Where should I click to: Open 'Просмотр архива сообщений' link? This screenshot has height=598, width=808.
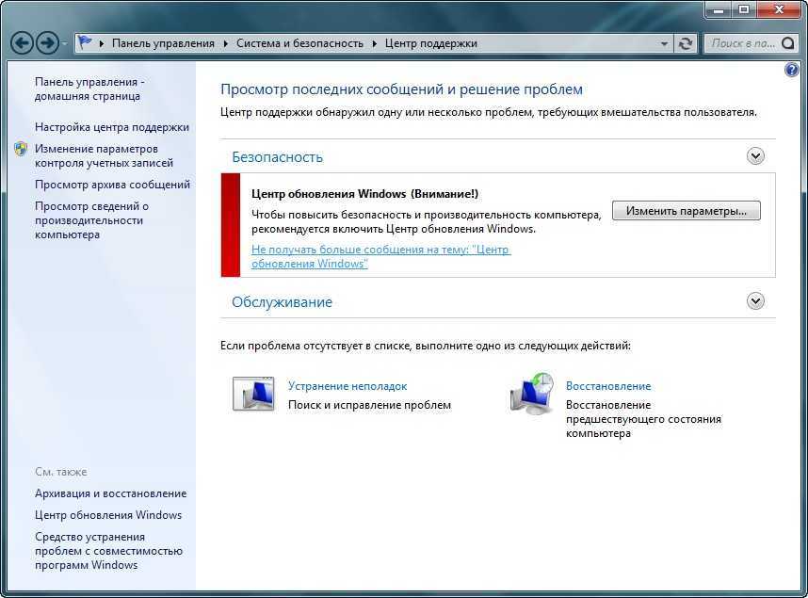(112, 185)
